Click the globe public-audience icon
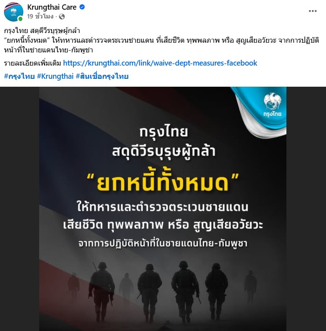Viewport: 326px width, 331px height. pos(62,16)
